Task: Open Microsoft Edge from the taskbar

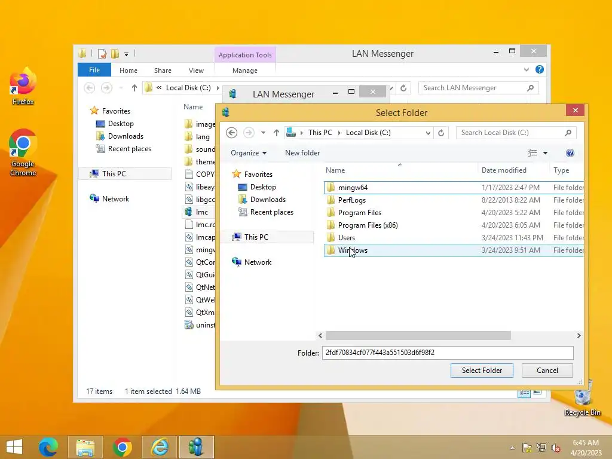Action: point(48,447)
